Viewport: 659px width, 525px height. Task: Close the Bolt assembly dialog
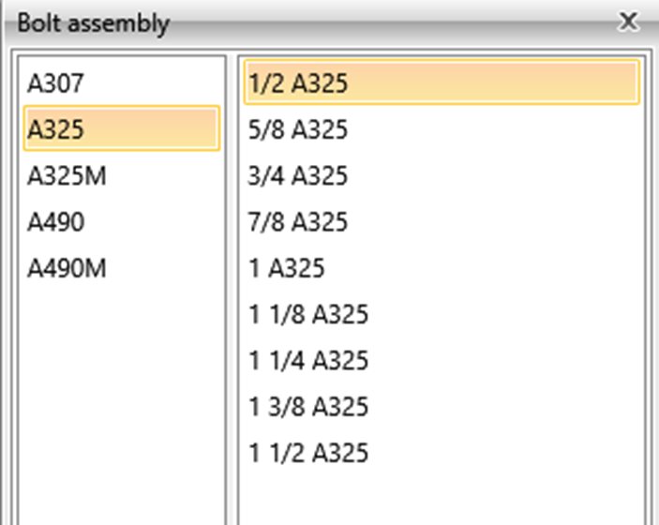pos(629,21)
